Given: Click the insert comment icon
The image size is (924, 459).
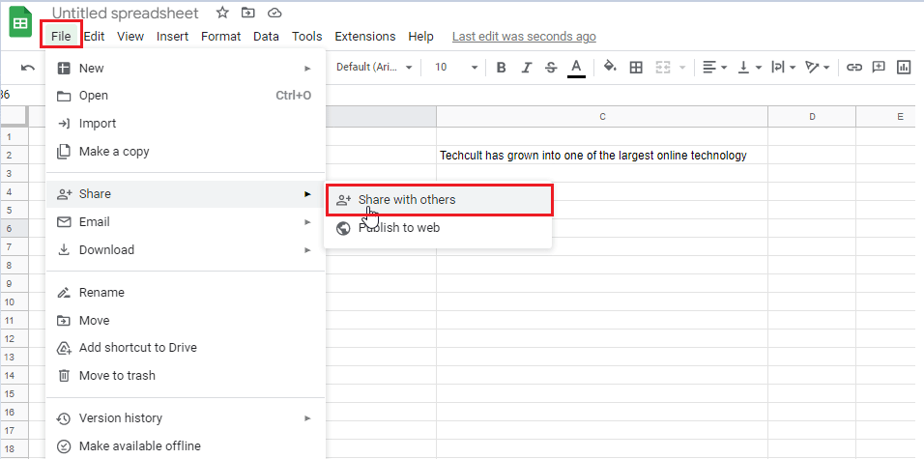Looking at the screenshot, I should [x=879, y=68].
